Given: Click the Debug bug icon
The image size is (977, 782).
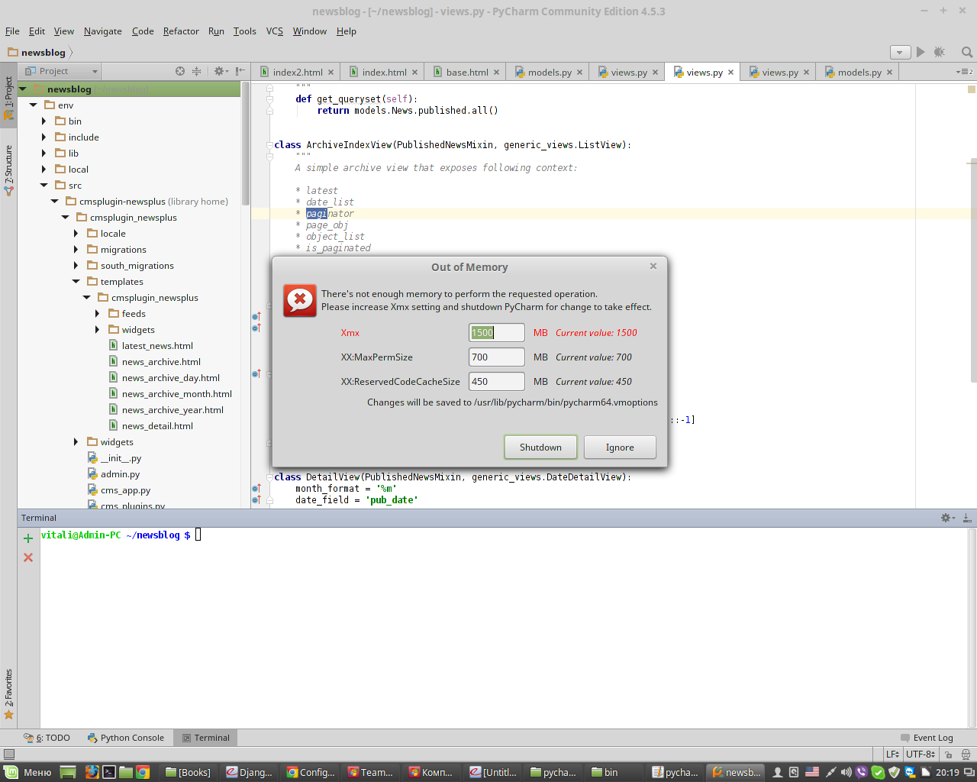Looking at the screenshot, I should point(940,52).
